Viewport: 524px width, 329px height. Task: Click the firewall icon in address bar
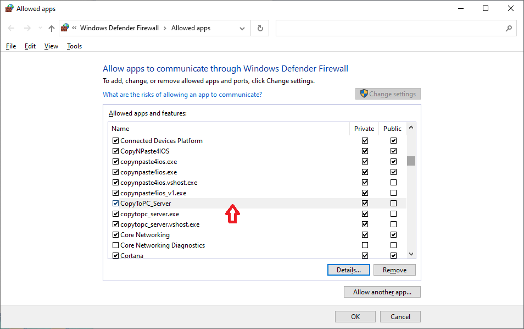(x=65, y=28)
